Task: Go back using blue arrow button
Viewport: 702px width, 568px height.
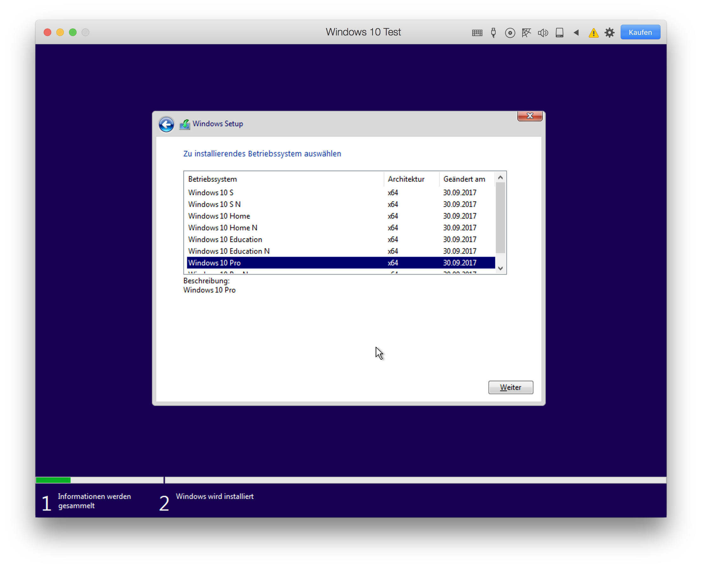Action: pyautogui.click(x=166, y=124)
